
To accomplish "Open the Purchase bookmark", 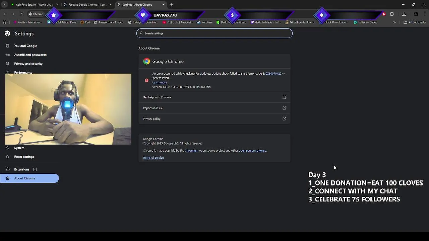I will pos(204,22).
